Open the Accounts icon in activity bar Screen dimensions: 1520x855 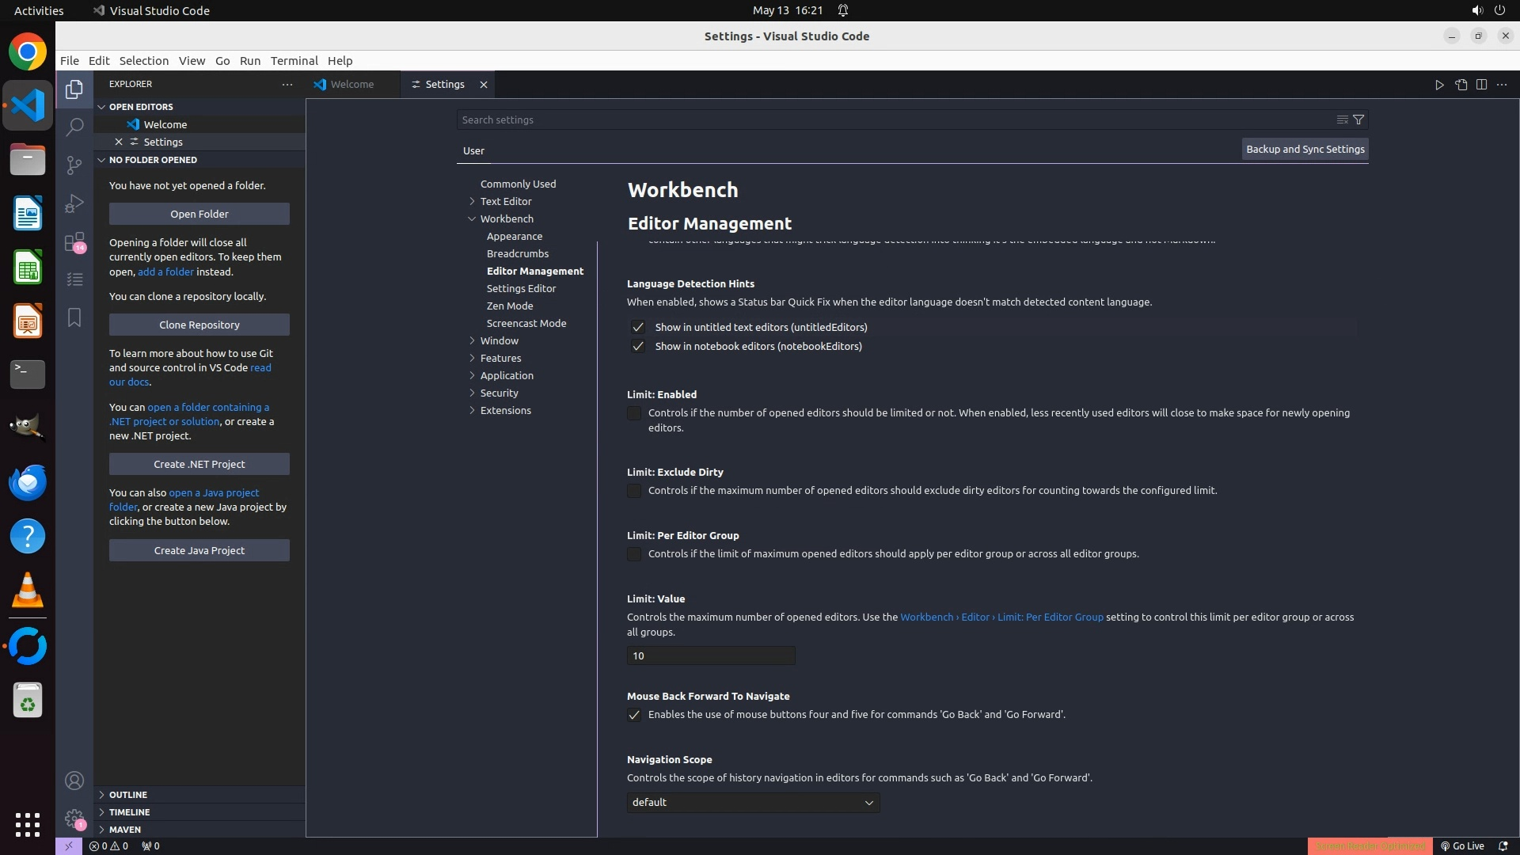(x=74, y=781)
